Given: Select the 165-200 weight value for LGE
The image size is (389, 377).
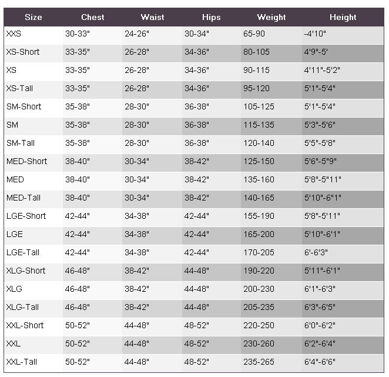Looking at the screenshot, I should pos(259,234).
